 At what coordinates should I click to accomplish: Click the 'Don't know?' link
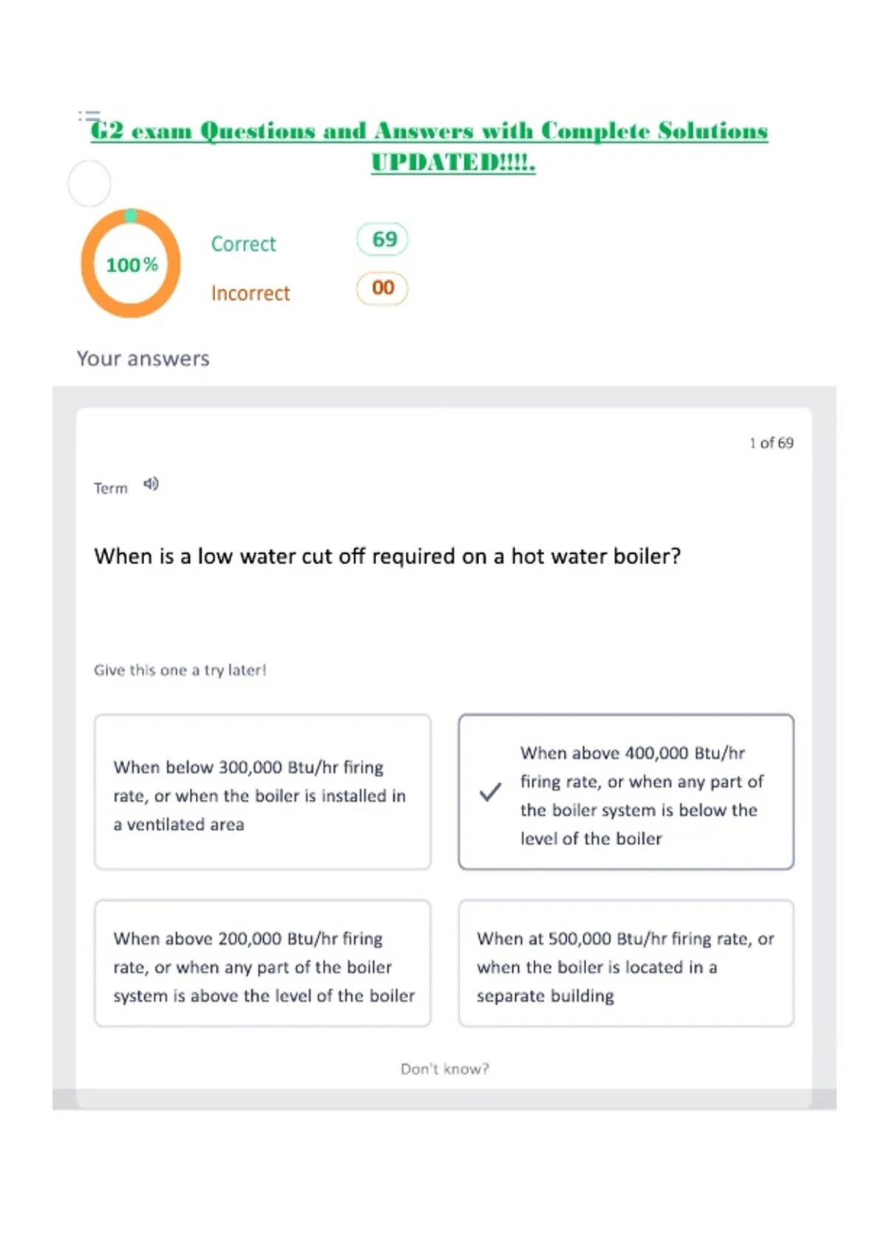(445, 1068)
